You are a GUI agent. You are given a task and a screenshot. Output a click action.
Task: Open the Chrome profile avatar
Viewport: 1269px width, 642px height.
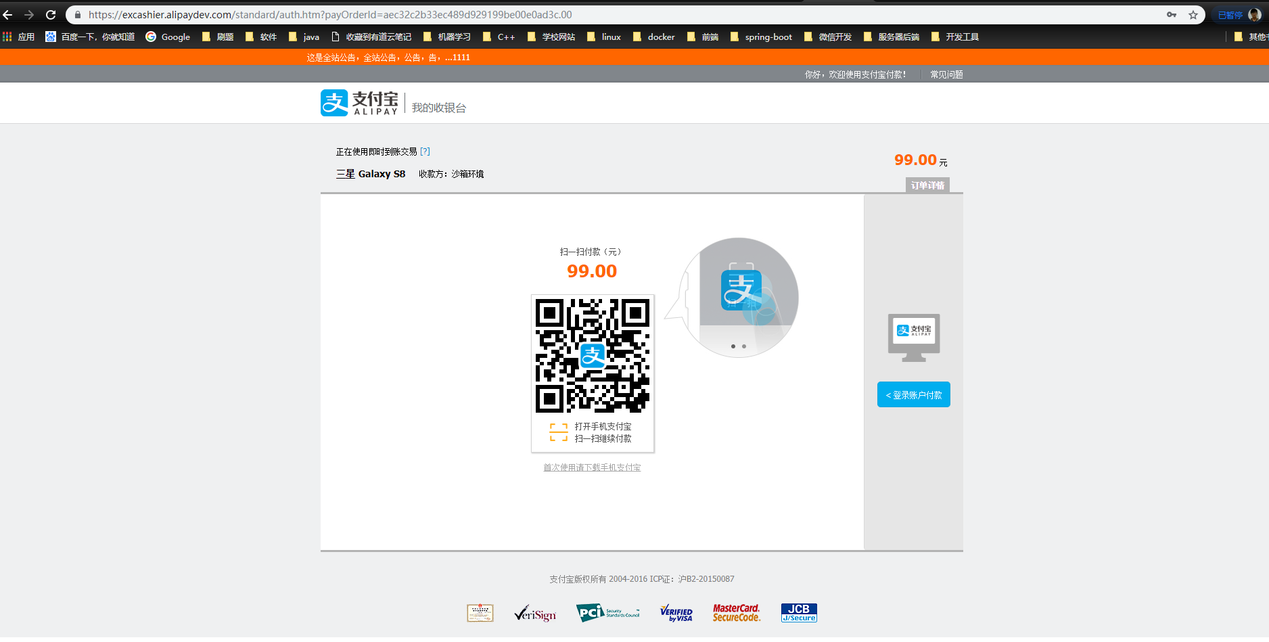click(1255, 15)
